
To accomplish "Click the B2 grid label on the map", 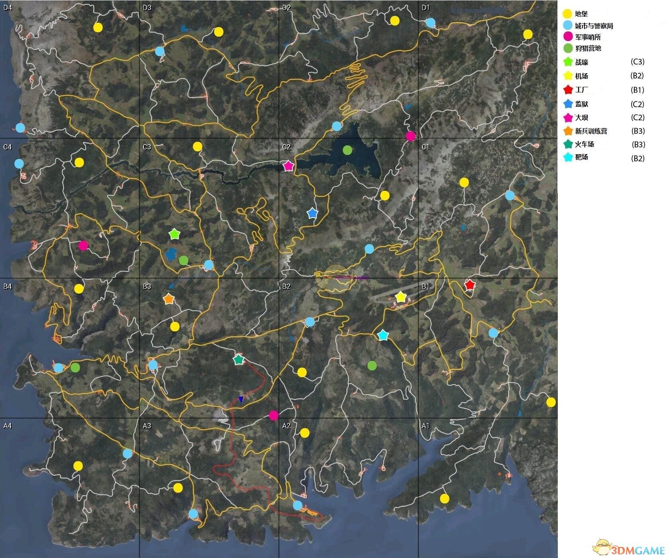I will click(x=286, y=286).
